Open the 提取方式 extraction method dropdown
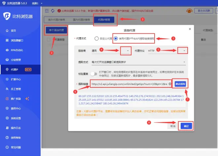 138,62
